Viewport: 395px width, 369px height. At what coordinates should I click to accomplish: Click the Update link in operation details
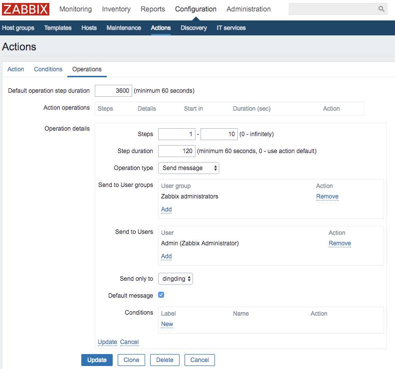(107, 342)
